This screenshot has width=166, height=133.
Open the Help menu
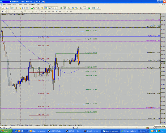[38, 5]
